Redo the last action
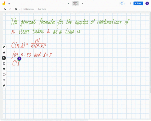 (10, 9)
